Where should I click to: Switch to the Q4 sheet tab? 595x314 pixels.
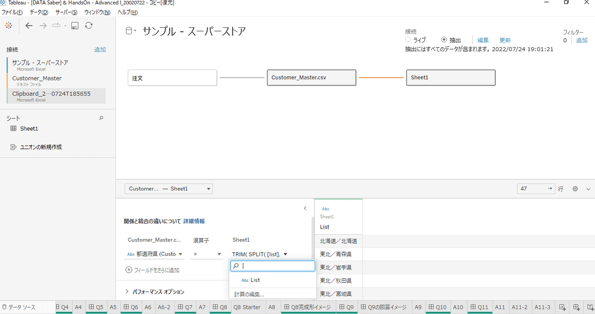[x=62, y=307]
